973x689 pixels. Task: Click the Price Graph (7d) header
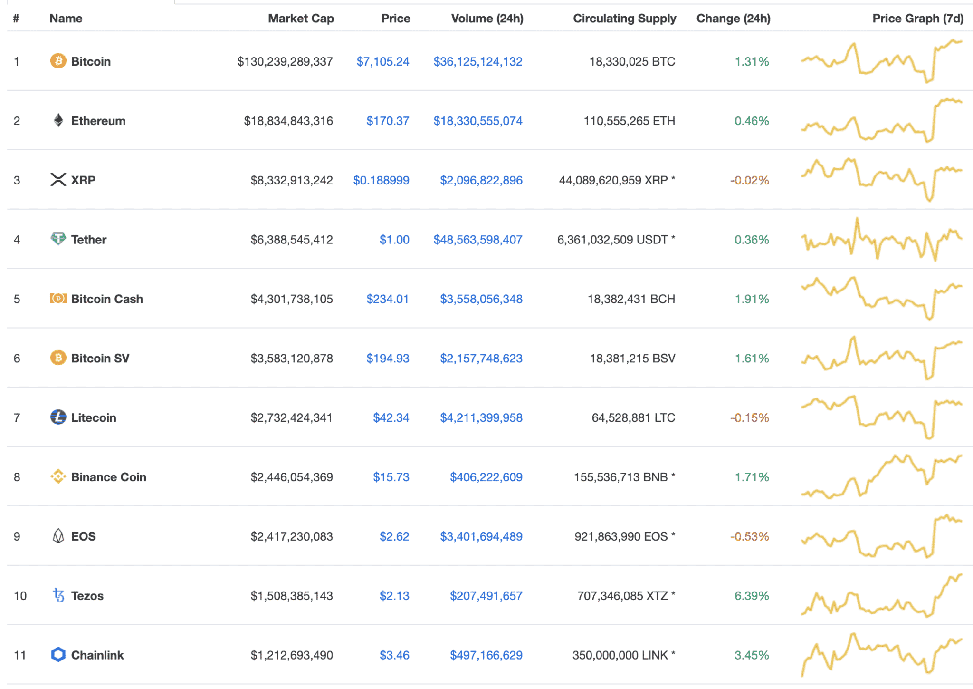tap(918, 19)
